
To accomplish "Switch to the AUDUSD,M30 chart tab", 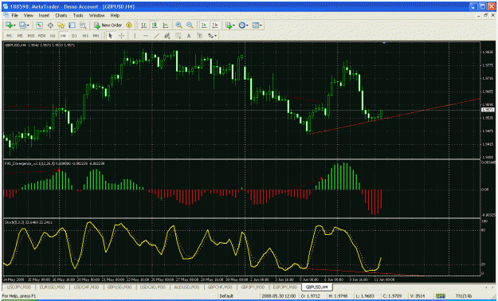I will pos(186,287).
